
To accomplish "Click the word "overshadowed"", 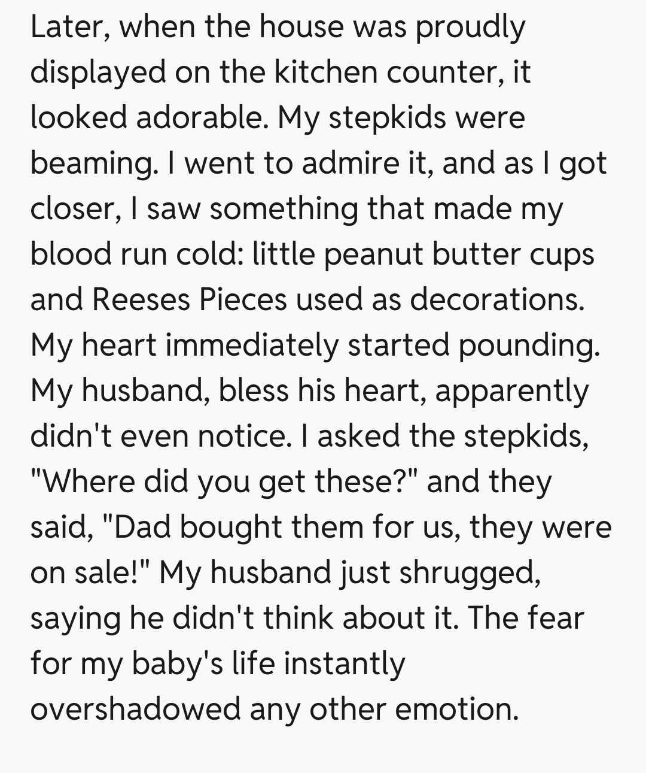I will pyautogui.click(x=135, y=710).
